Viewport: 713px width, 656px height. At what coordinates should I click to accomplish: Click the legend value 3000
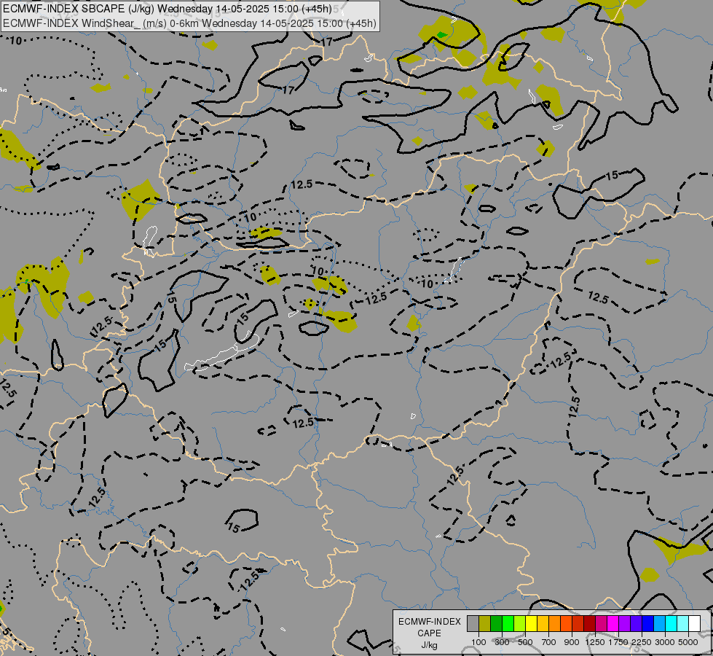pos(665,642)
